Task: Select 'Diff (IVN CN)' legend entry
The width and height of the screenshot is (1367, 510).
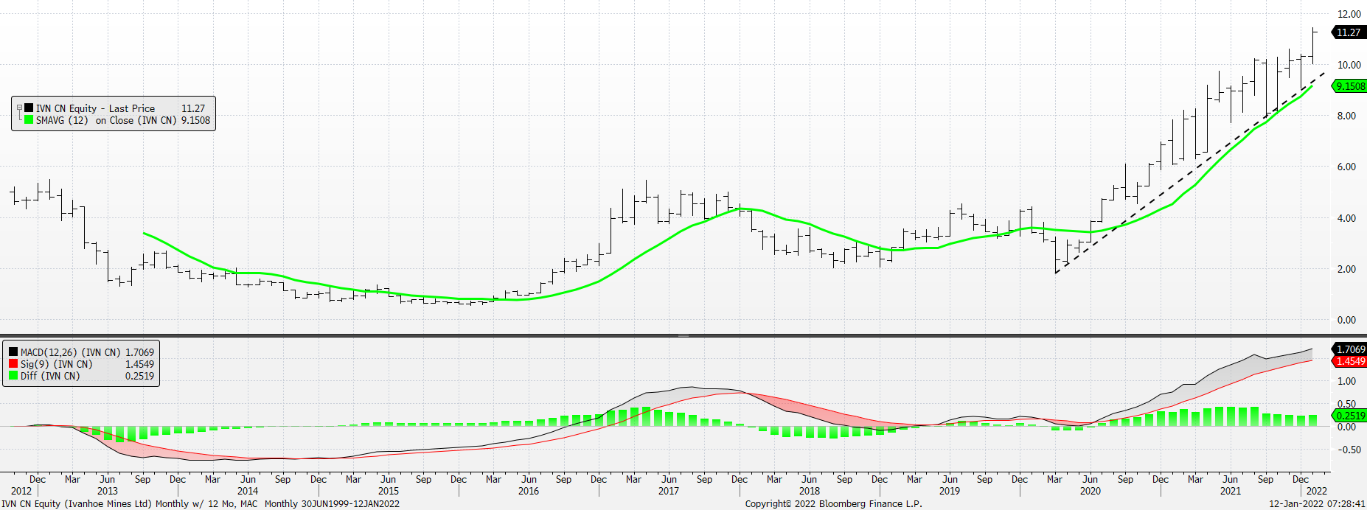Action: point(50,376)
